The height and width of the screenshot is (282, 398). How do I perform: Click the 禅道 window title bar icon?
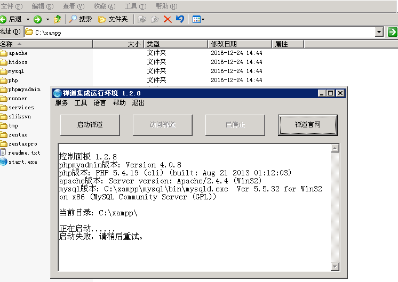click(x=58, y=93)
